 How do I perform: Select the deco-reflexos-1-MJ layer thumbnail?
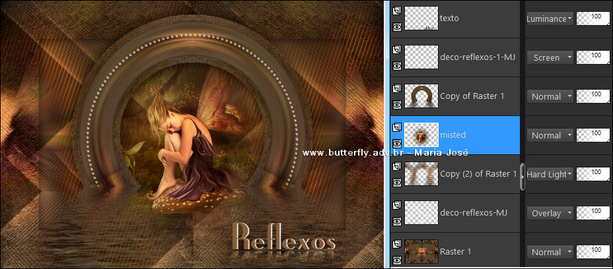click(x=421, y=57)
